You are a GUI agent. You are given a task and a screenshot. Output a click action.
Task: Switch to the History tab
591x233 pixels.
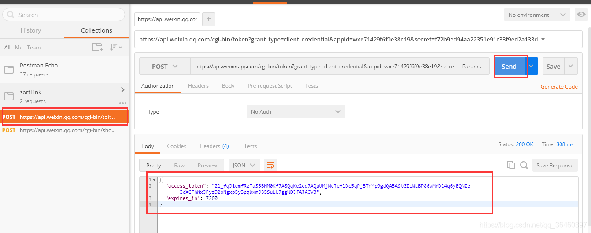pos(31,30)
